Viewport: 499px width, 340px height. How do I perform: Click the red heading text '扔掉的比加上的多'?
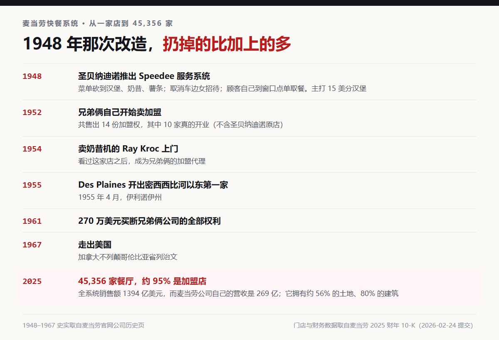pos(227,44)
